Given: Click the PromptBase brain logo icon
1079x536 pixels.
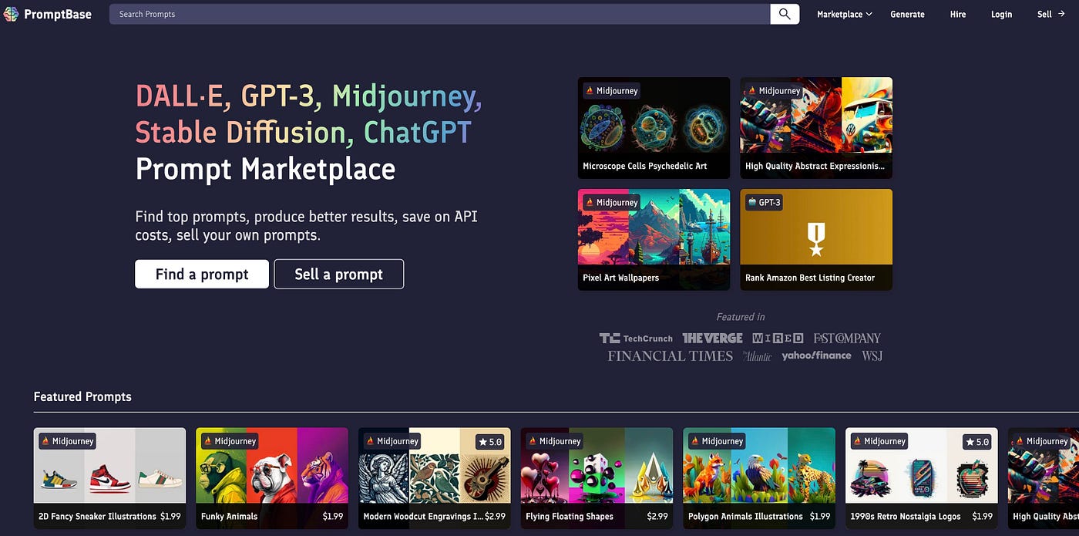Looking at the screenshot, I should 11,14.
